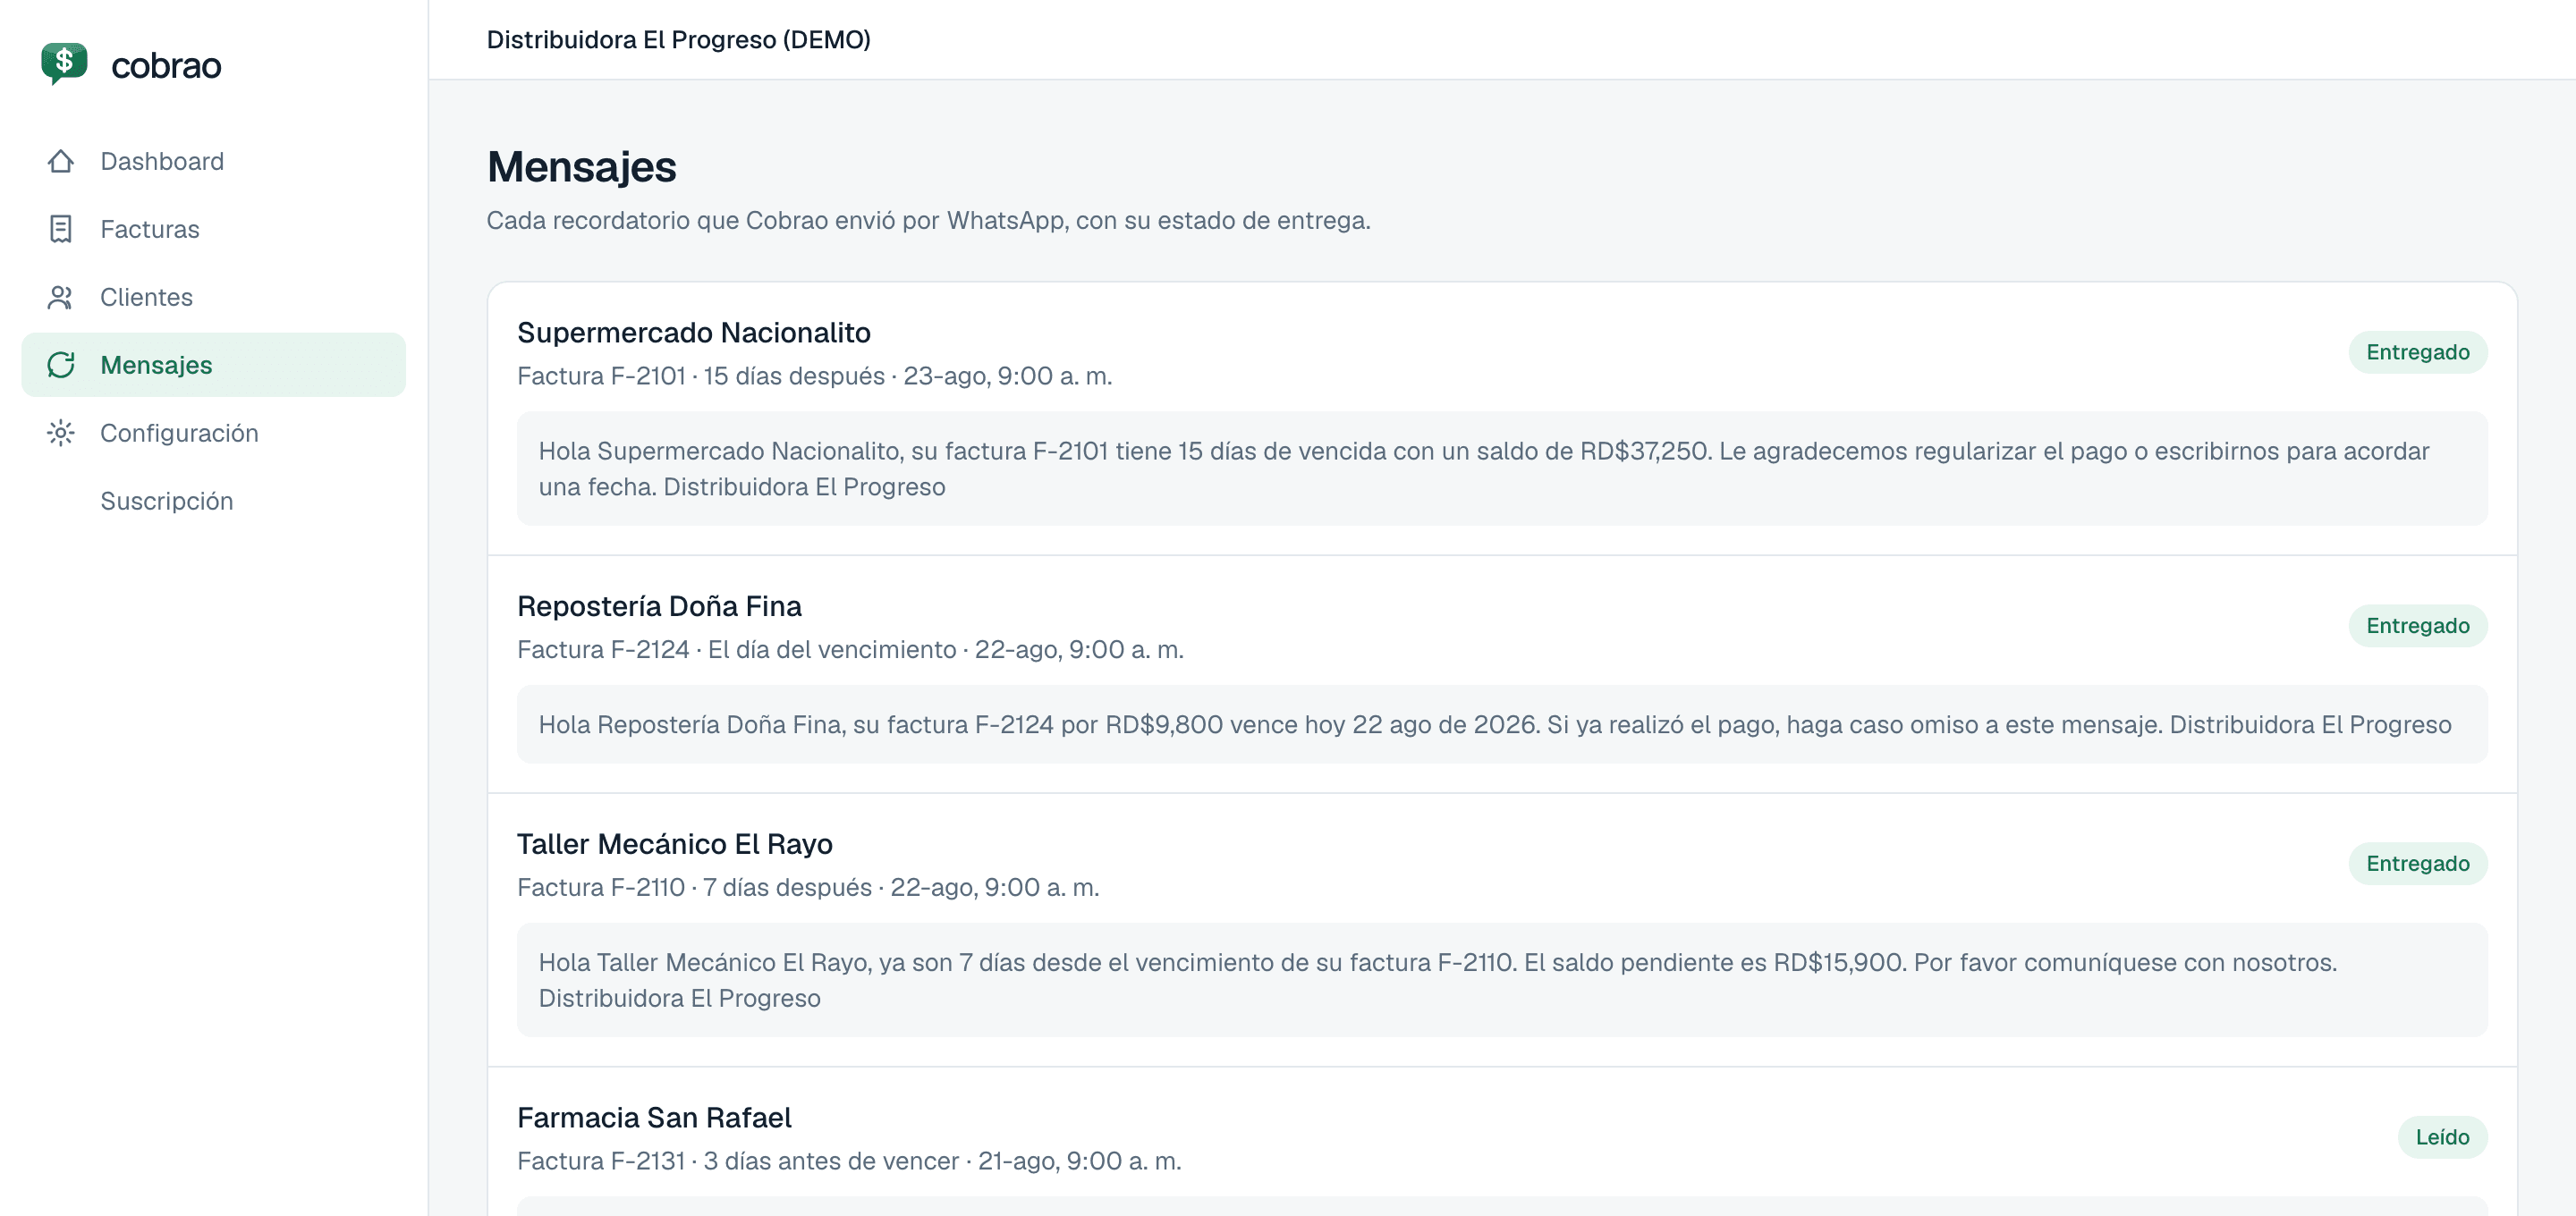2576x1216 pixels.
Task: Click Entregado badge for Taller Mecánico El Rayo
Action: (2417, 864)
